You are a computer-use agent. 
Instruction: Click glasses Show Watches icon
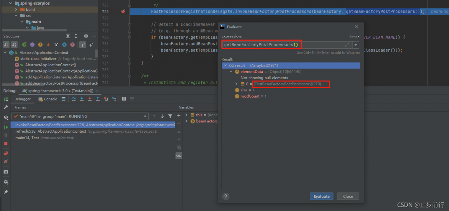(x=179, y=156)
